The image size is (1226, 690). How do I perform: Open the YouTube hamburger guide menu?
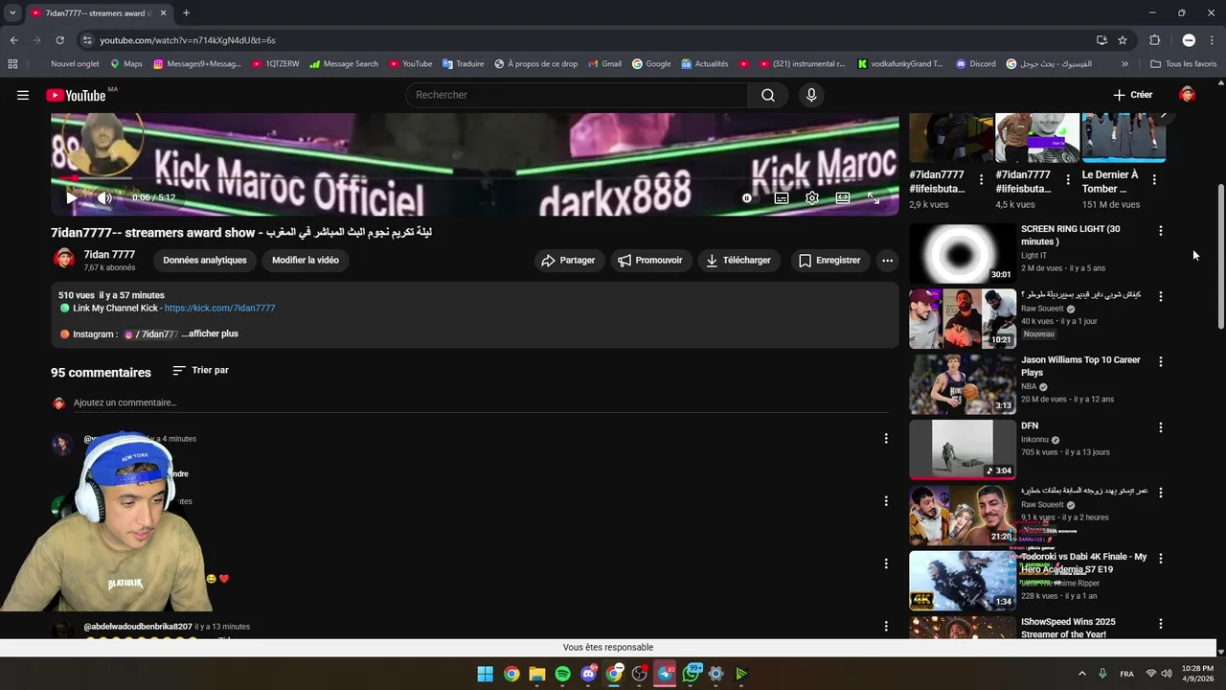[x=23, y=95]
